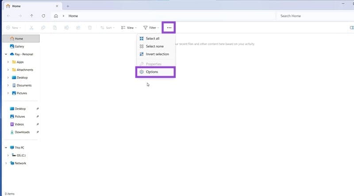Open a new tab with plus button

[x=68, y=6]
